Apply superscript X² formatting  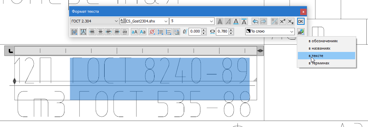(283, 21)
